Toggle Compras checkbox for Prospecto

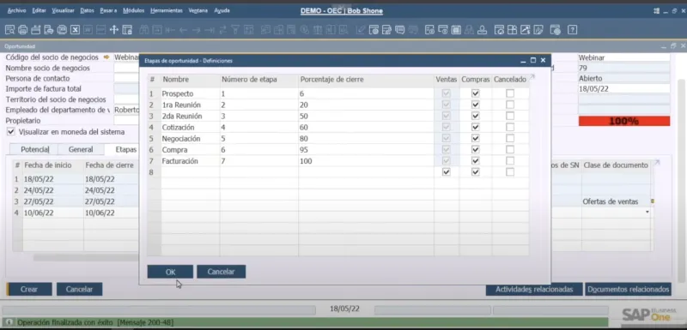476,93
